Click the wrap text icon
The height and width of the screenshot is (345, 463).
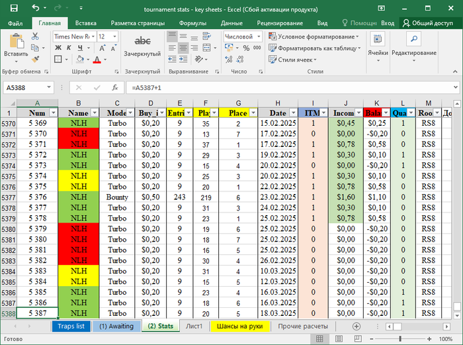[206, 36]
